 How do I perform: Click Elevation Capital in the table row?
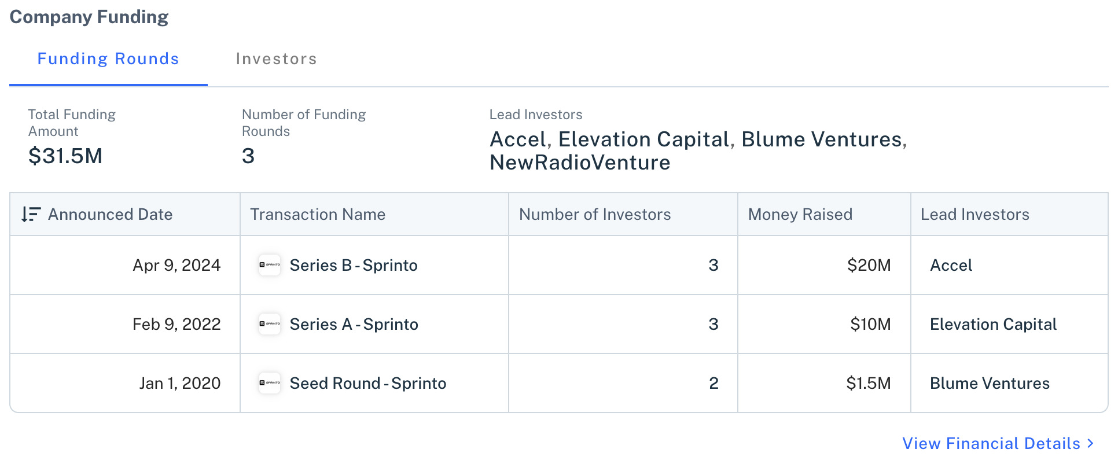[x=993, y=324]
